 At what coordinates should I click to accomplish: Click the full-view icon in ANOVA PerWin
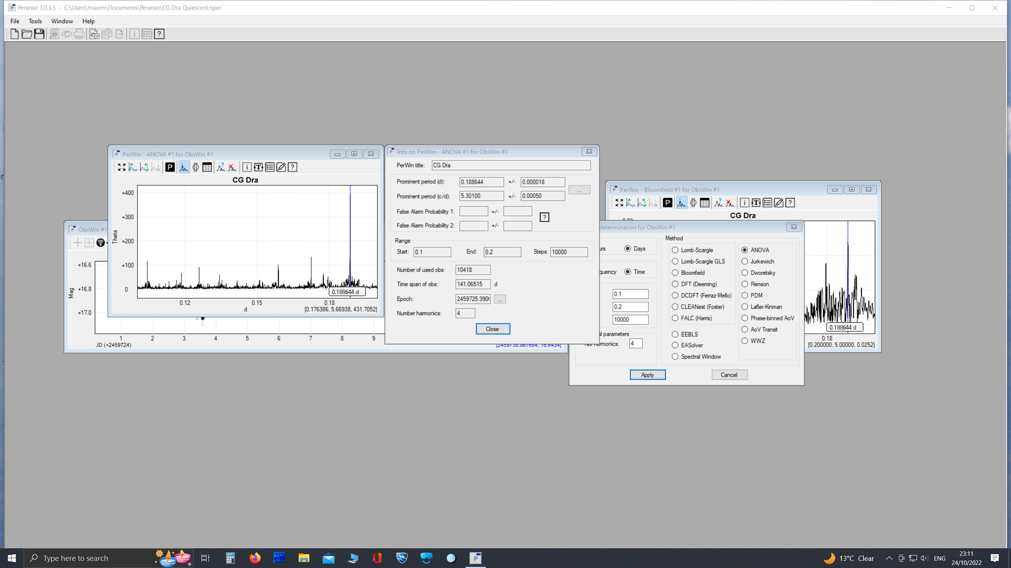tap(122, 167)
